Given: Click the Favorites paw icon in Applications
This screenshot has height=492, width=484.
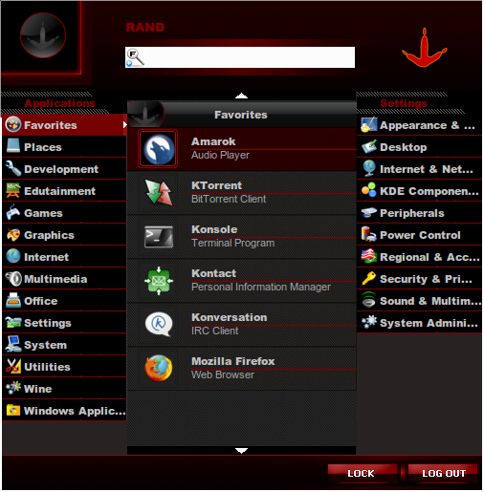Looking at the screenshot, I should pos(13,124).
